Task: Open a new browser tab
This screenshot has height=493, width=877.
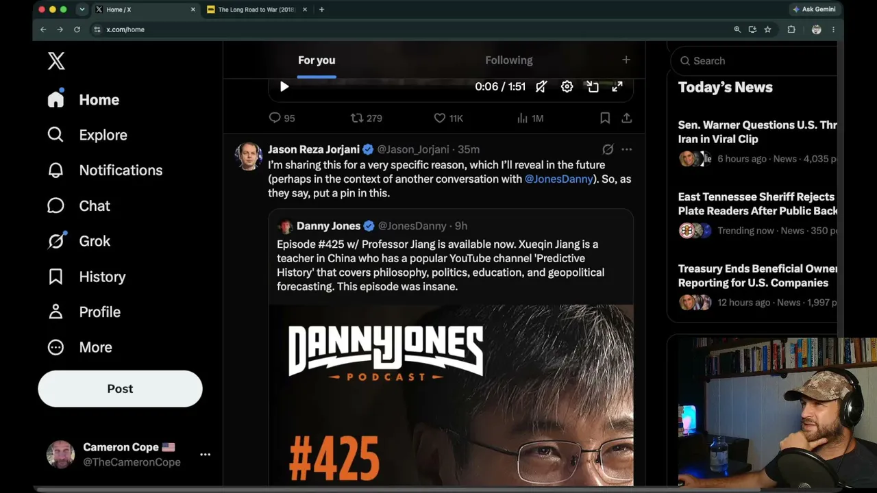Action: pyautogui.click(x=321, y=10)
